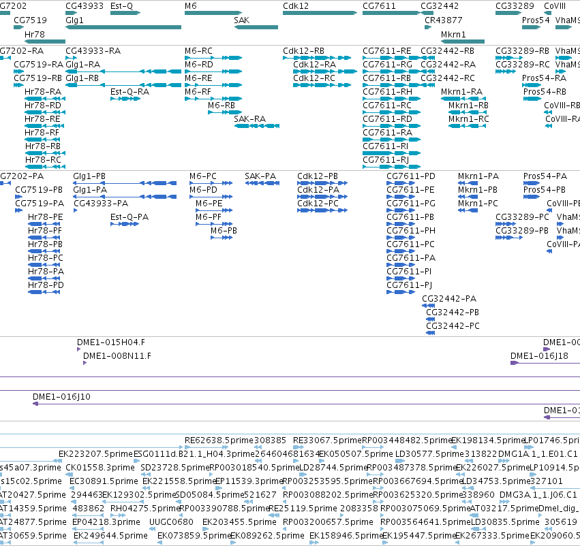Open the EK249644.5prime EST label
Image resolution: width=580 pixels, height=546 pixels.
pyautogui.click(x=110, y=536)
